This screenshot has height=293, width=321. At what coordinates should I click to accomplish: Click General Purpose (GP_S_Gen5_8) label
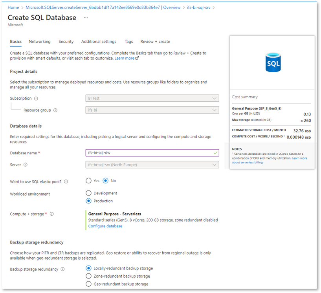257,108
